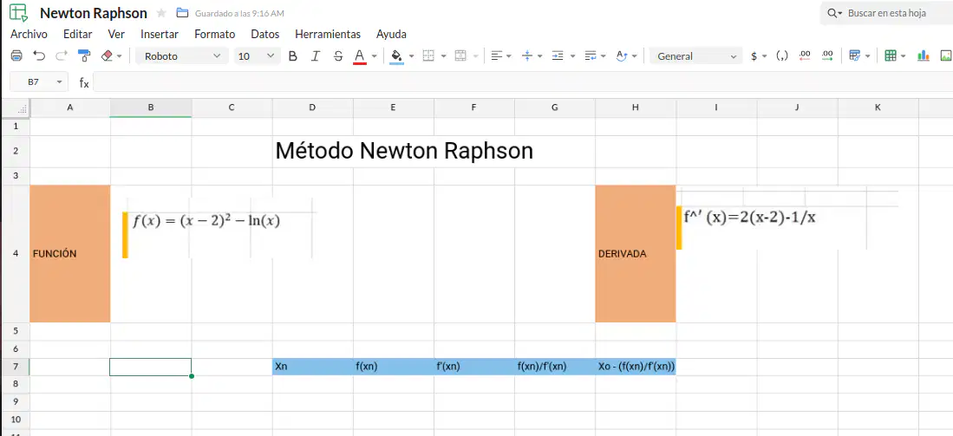Expand the text color arrow
The image size is (953, 436).
(375, 55)
